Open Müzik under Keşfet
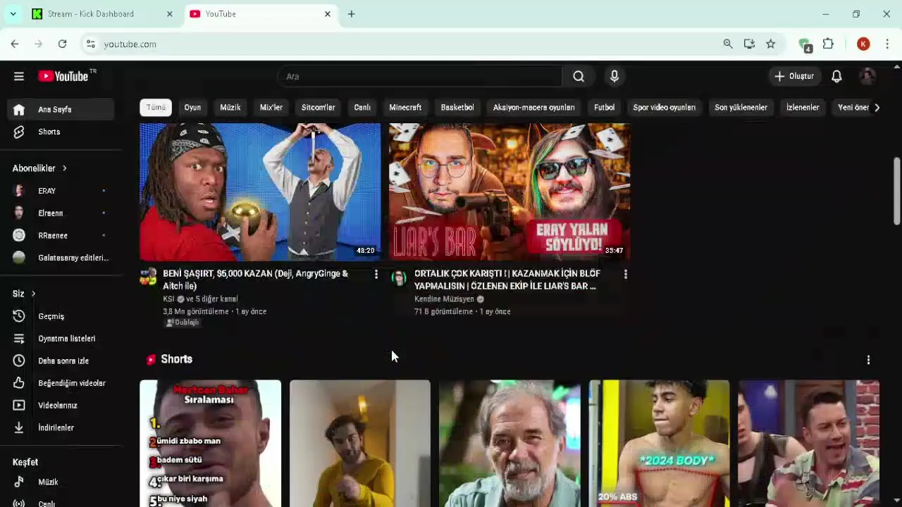The width and height of the screenshot is (902, 507). [61, 482]
